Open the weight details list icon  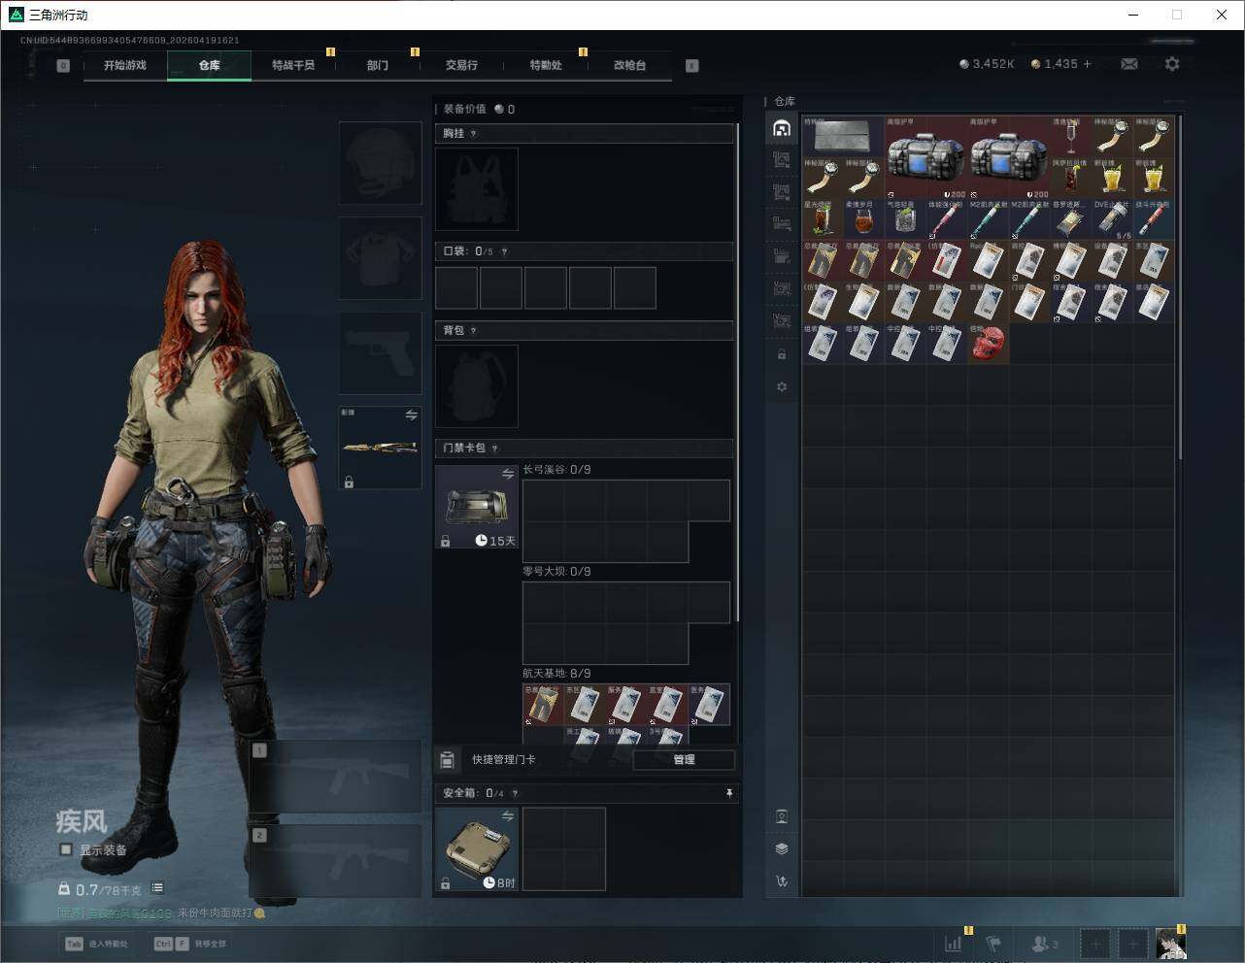(x=157, y=888)
